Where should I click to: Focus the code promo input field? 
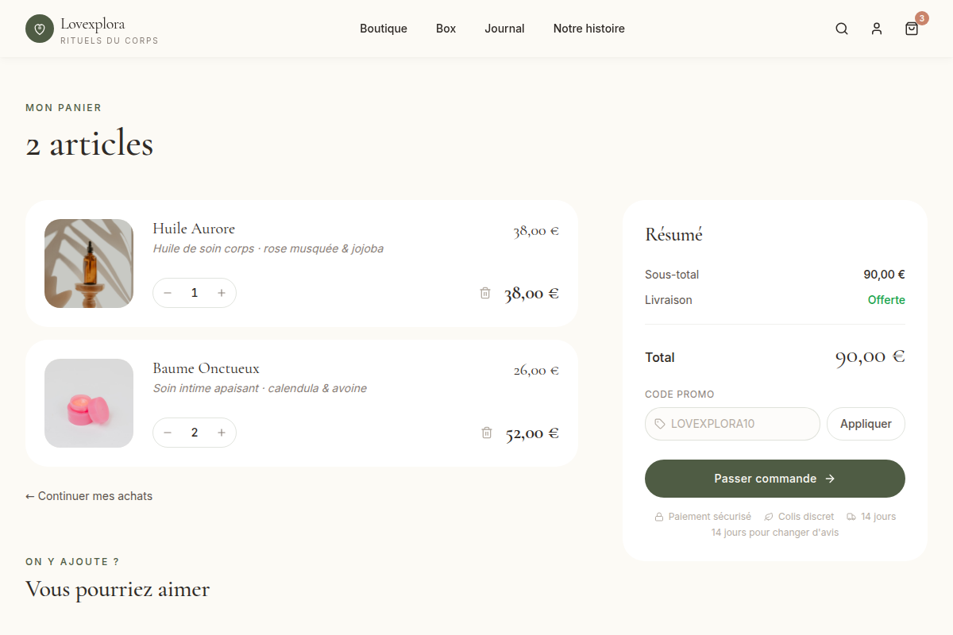[x=732, y=424]
